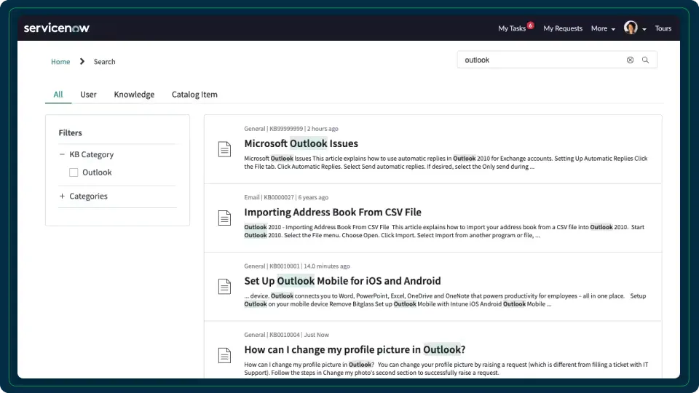Click the Search breadcrumb text
699x393 pixels.
[x=104, y=61]
